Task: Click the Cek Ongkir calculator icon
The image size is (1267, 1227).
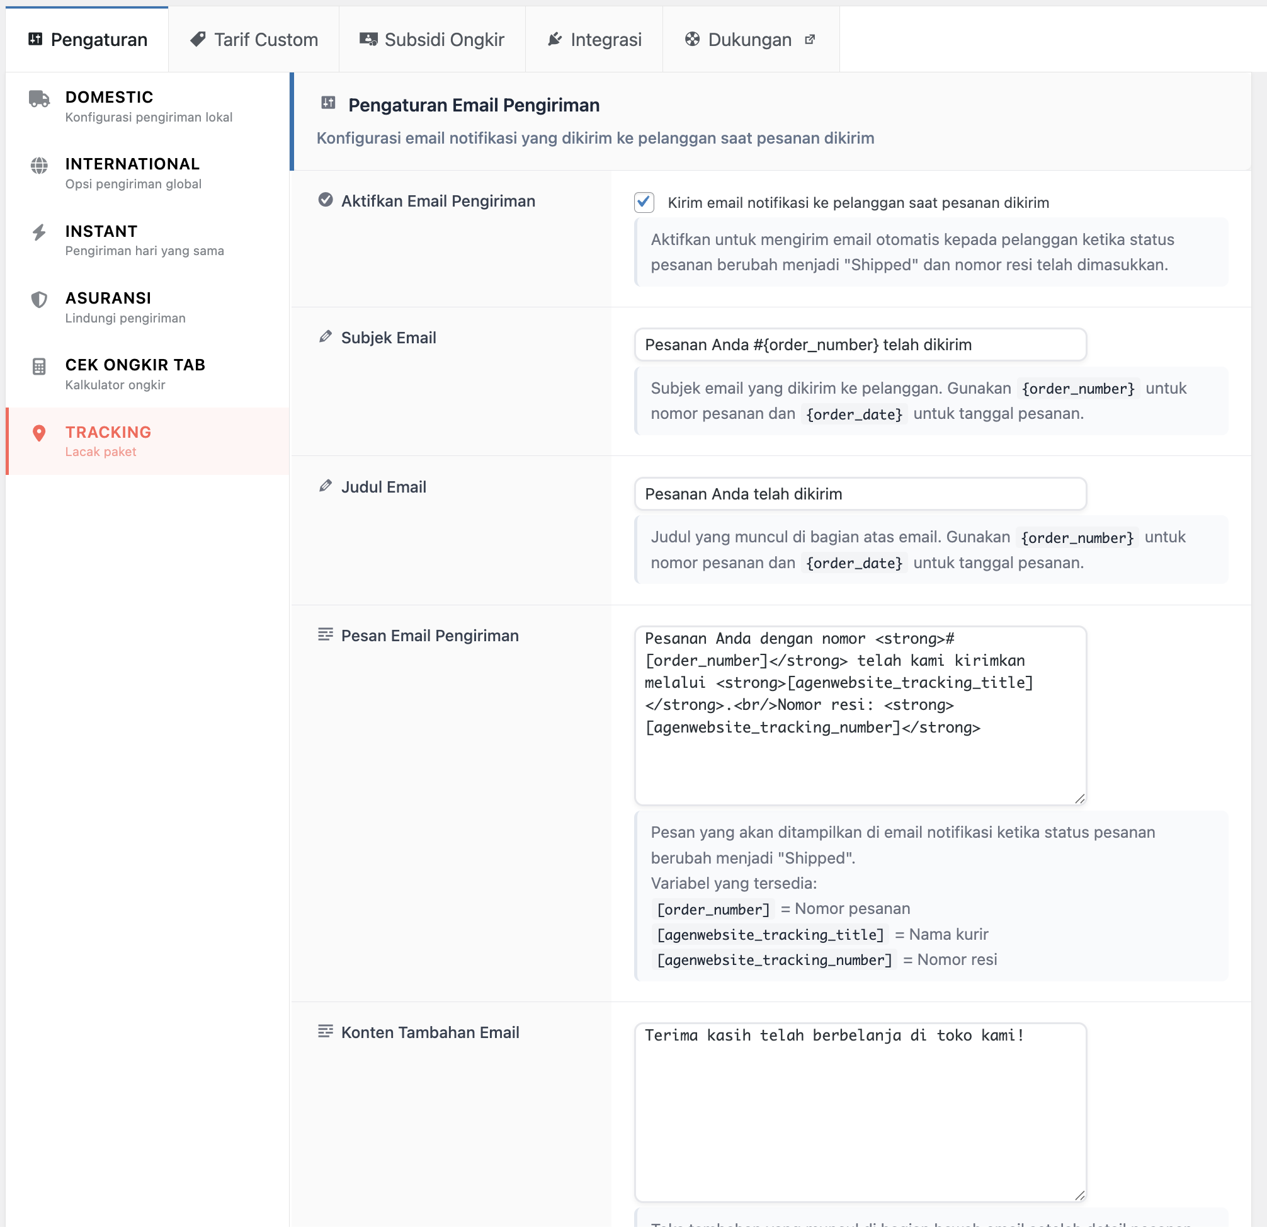Action: pyautogui.click(x=39, y=367)
